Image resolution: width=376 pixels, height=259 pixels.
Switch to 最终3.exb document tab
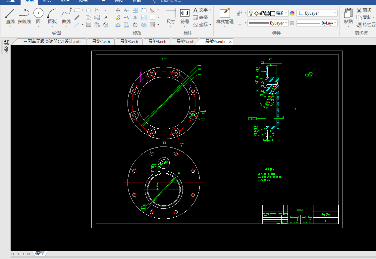[129, 42]
